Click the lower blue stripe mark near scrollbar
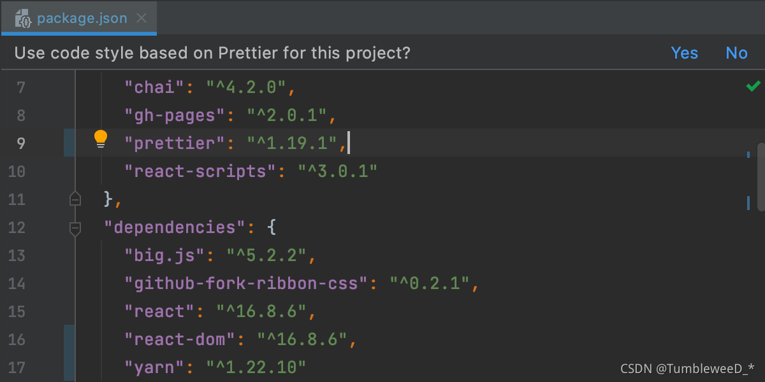This screenshot has width=765, height=382. tap(748, 203)
